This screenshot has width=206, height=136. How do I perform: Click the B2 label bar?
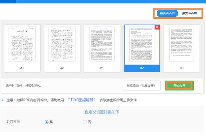point(142,68)
